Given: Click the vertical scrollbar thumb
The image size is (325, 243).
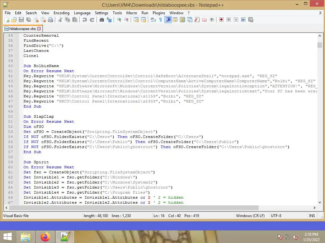Looking at the screenshot, I should coord(320,45).
